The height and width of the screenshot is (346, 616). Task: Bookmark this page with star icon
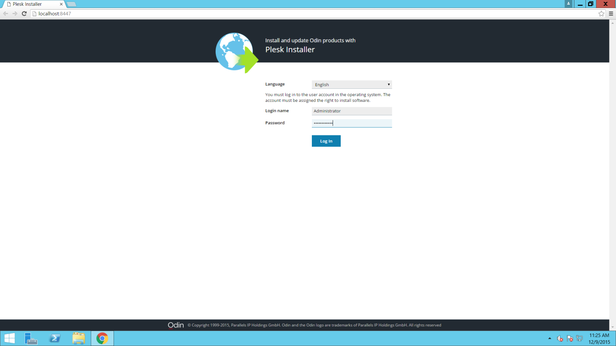(601, 13)
